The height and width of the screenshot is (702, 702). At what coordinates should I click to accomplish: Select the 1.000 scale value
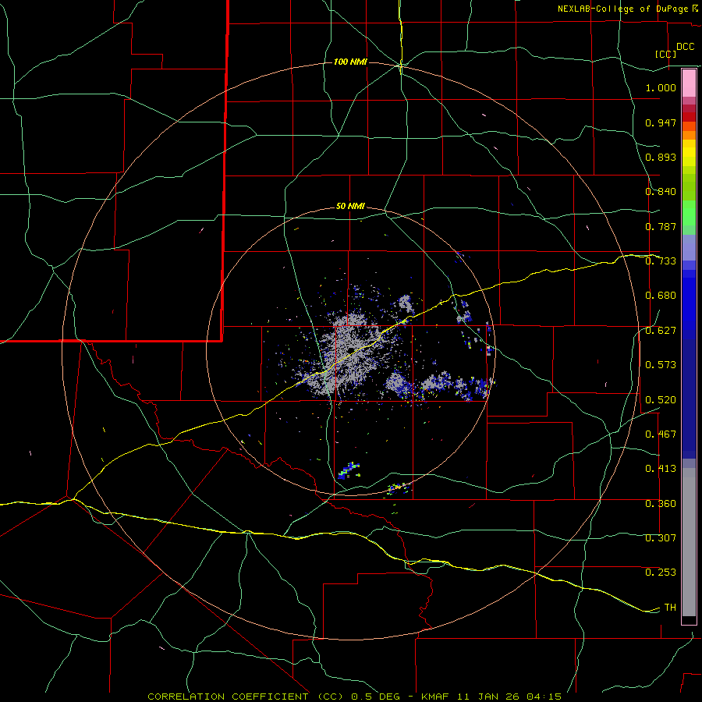(x=661, y=87)
